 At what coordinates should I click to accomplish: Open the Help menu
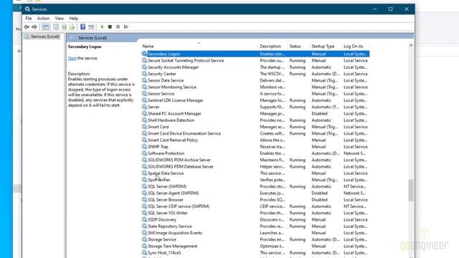coord(74,18)
